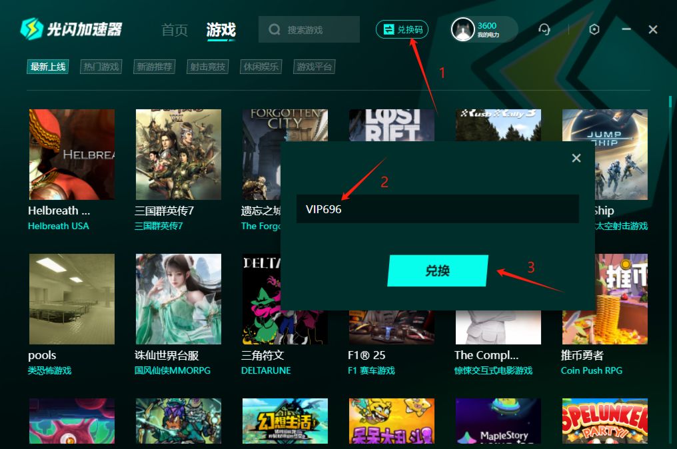
Task: Close the main accelerator window
Action: (x=653, y=29)
